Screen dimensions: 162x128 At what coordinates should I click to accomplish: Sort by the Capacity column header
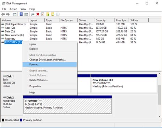pos(105,20)
